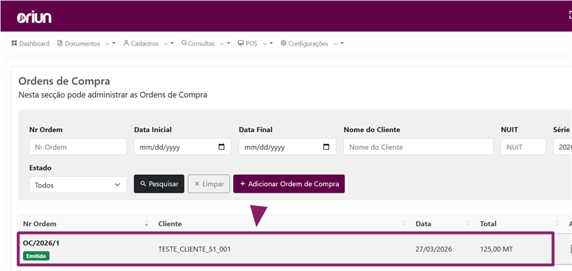Open the Data Inicial calendar picker icon
Screen dimensions: 572x271
222,147
